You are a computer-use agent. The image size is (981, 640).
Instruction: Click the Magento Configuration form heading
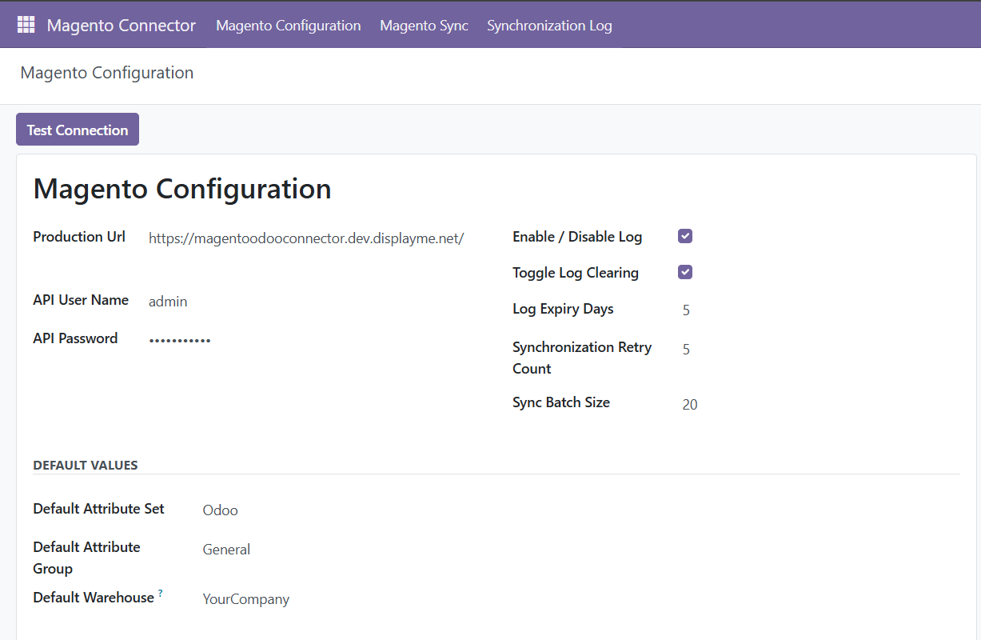pos(182,189)
